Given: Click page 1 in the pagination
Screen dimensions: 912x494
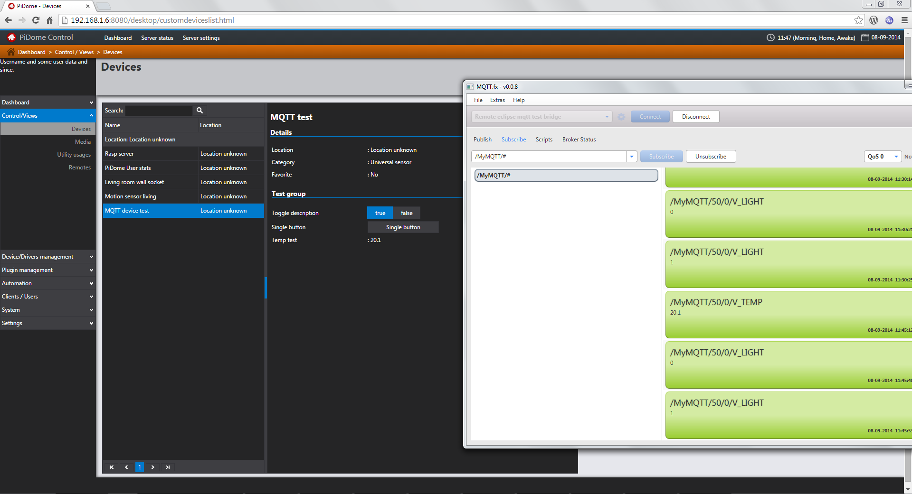Looking at the screenshot, I should pyautogui.click(x=140, y=467).
